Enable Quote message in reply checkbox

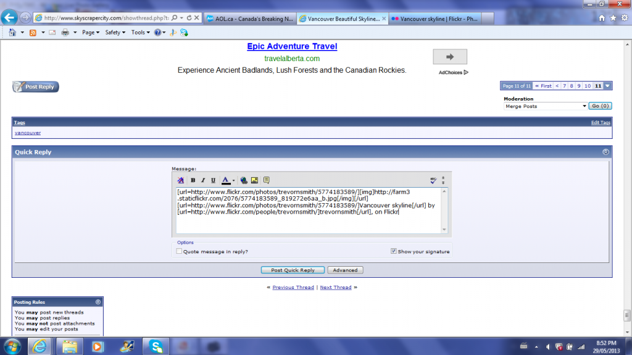click(x=180, y=252)
